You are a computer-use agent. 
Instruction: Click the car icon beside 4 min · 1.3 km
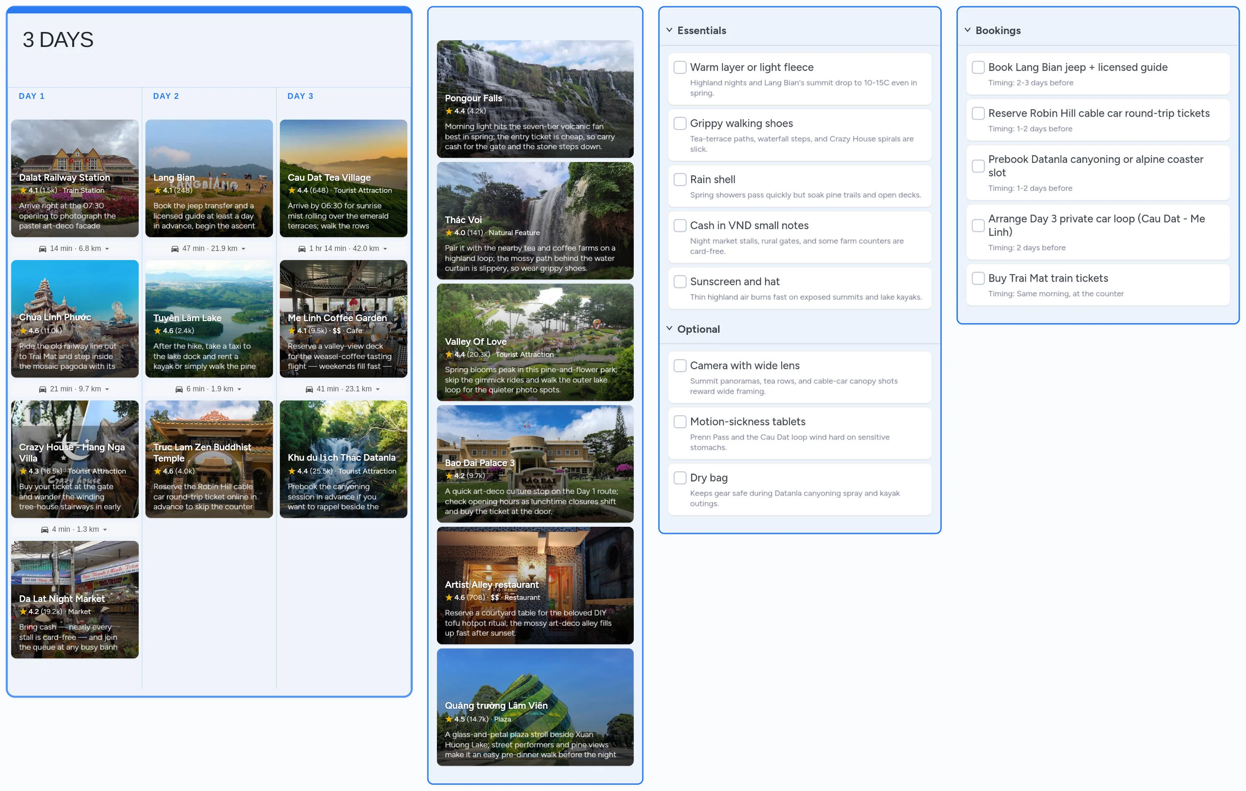click(x=44, y=530)
